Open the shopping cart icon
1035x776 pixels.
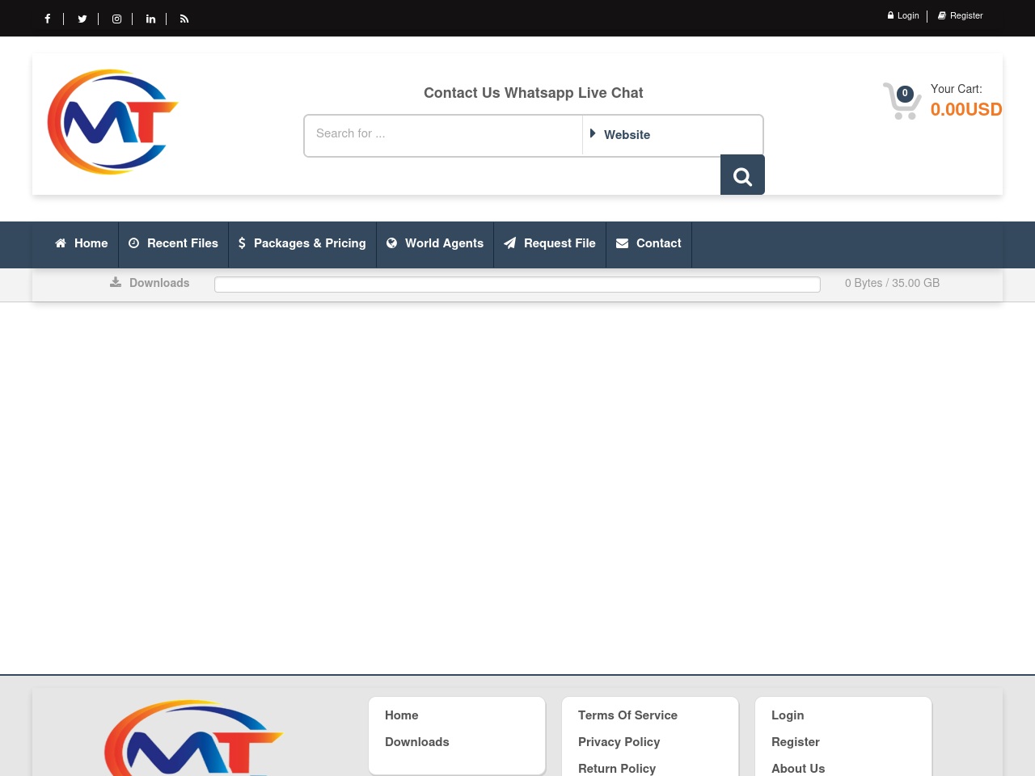click(x=902, y=101)
